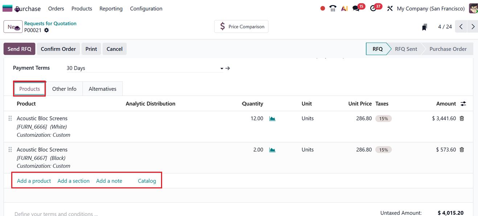
Task: Click the terms and conditions text field
Action: pyautogui.click(x=56, y=214)
